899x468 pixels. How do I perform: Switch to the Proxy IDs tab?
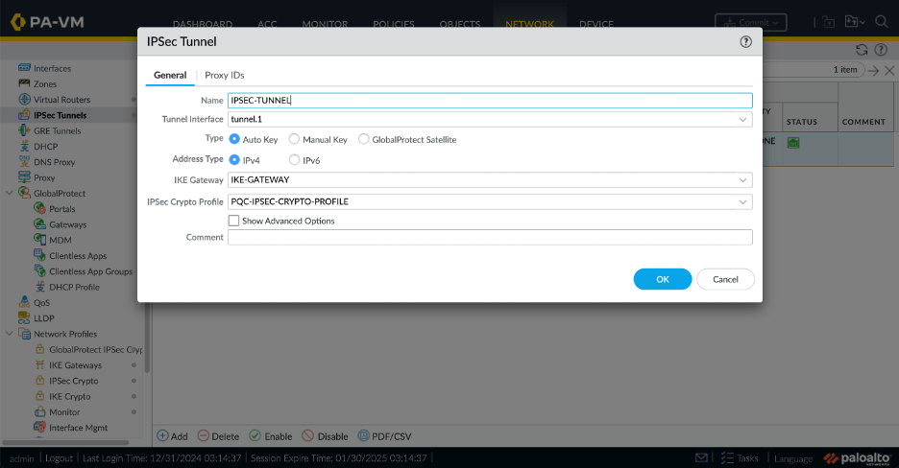tap(225, 75)
